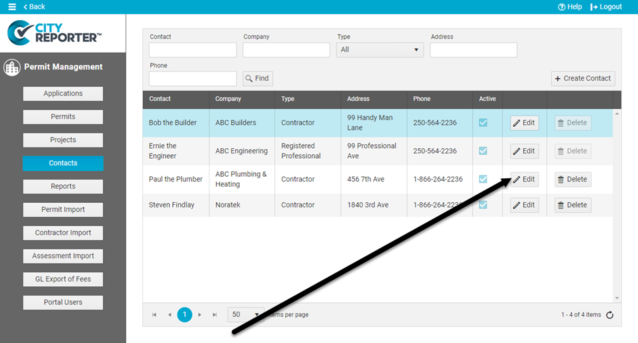Click the Company search input field
Screen dimensions: 638x343
point(286,50)
